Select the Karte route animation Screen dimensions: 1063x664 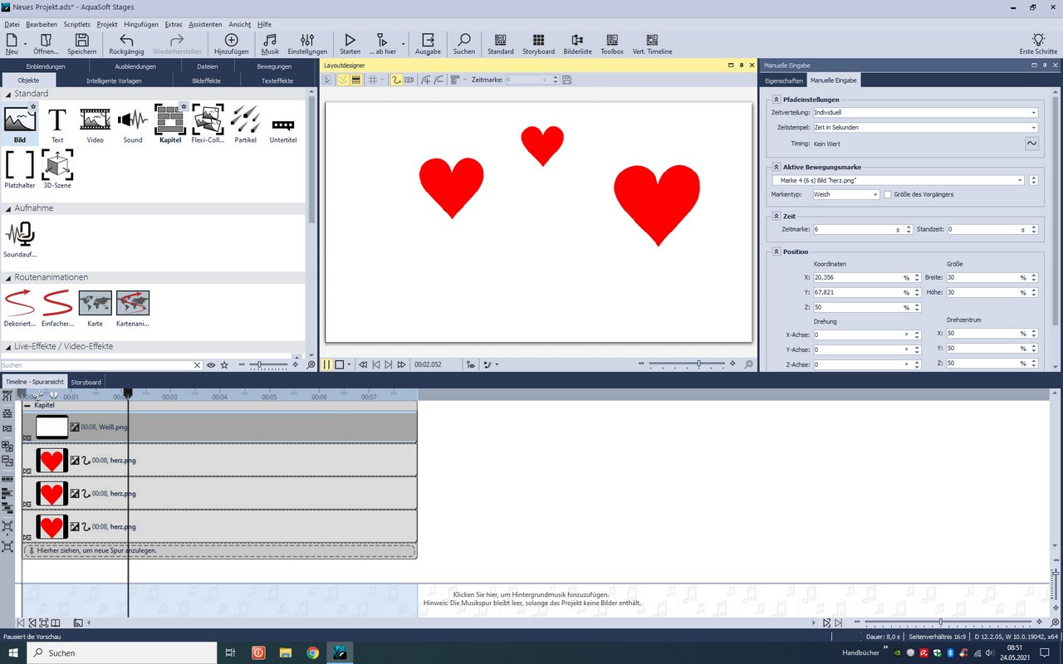(95, 307)
